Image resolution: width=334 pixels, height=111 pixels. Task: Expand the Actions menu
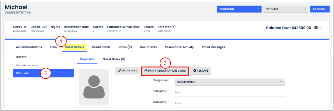(x=319, y=9)
